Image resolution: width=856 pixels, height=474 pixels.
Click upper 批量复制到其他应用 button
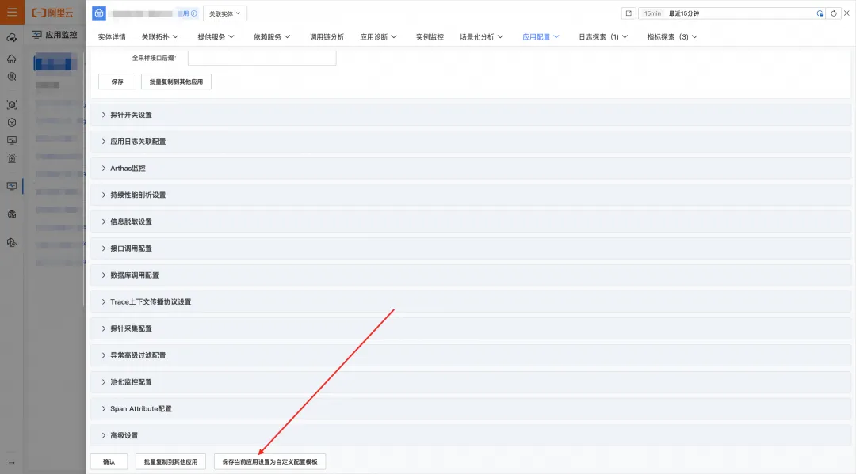(176, 82)
